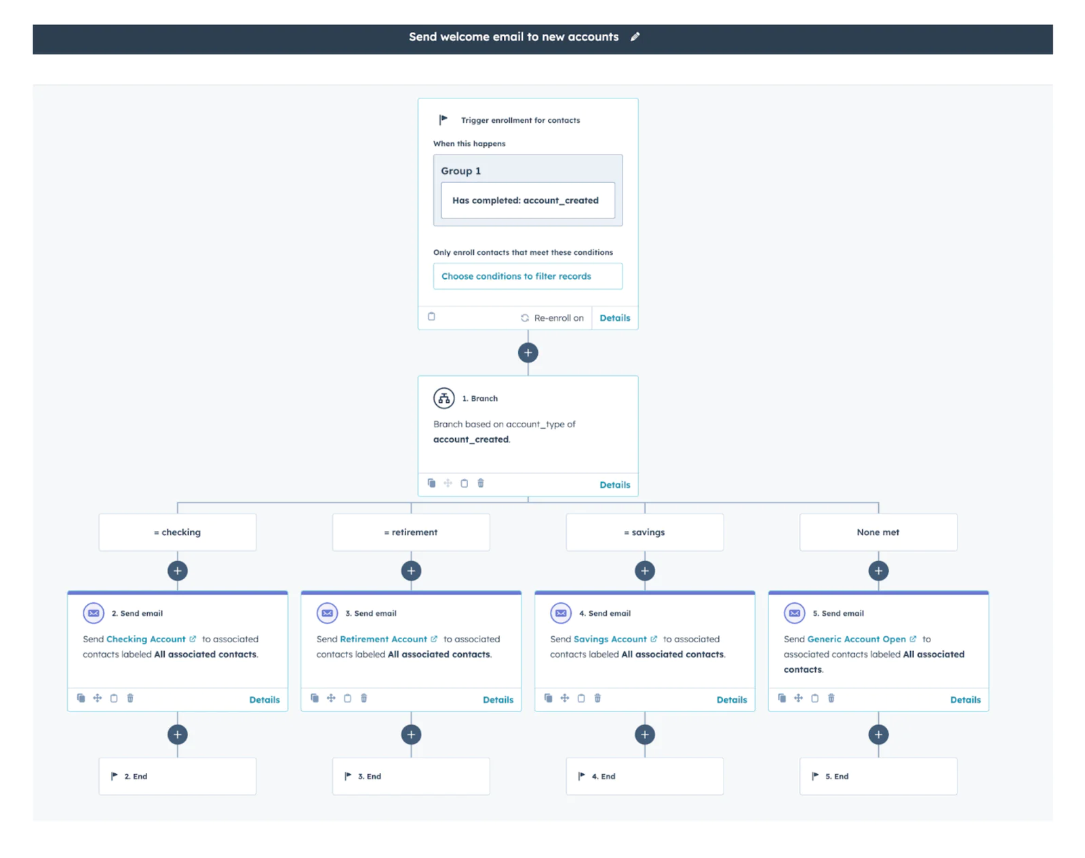Click the pencil icon to rename the workflow

click(x=635, y=37)
